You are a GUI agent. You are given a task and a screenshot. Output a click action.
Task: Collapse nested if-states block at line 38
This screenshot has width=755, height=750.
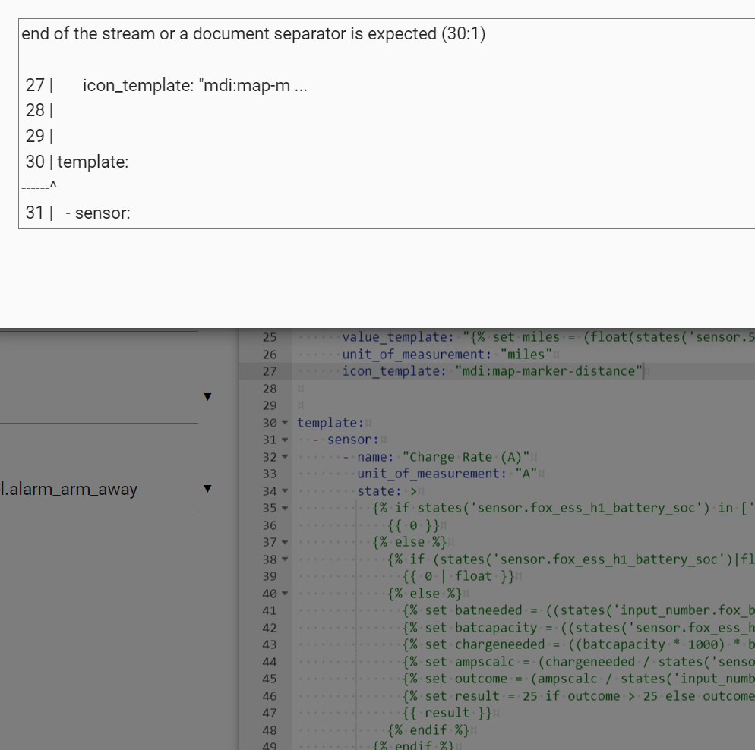(286, 559)
